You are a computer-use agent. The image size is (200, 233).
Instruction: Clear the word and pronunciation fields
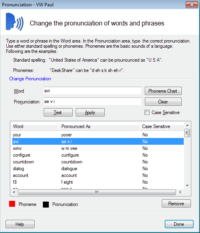point(163,102)
